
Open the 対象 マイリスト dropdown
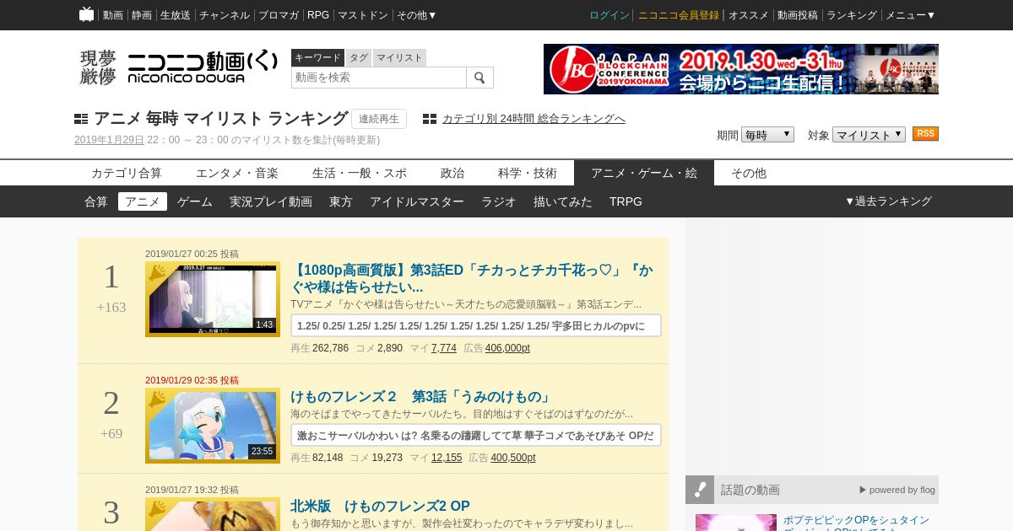click(x=869, y=135)
